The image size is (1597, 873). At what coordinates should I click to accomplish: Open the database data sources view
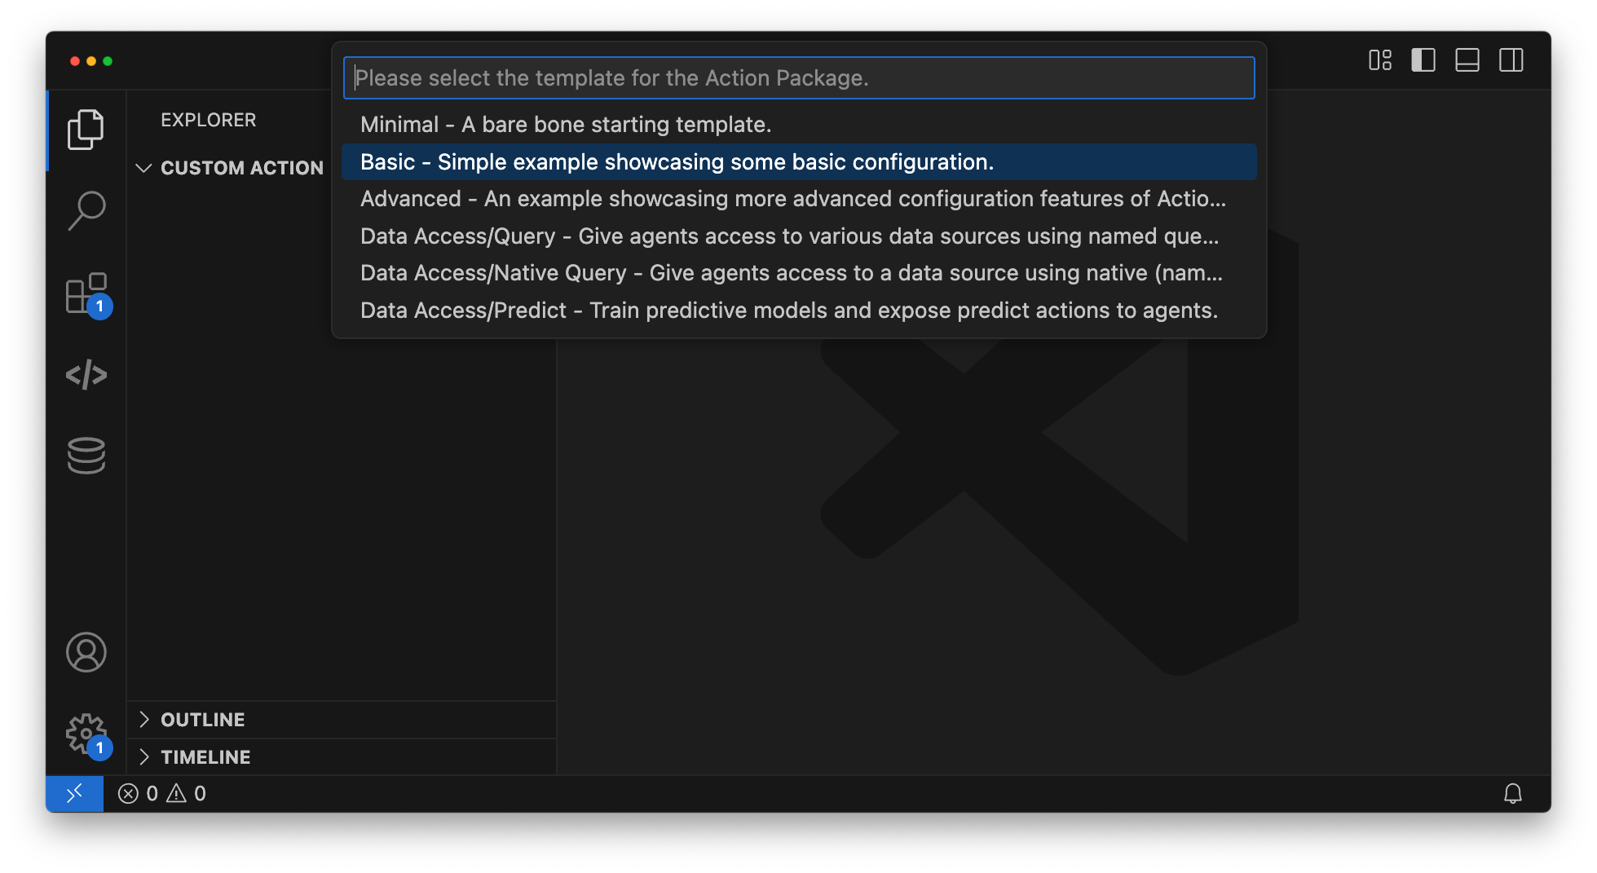(86, 456)
